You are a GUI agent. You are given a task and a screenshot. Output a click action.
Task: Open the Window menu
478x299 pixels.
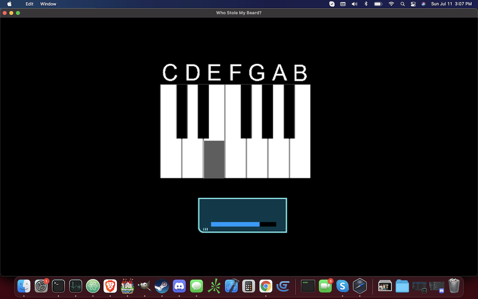coord(48,4)
